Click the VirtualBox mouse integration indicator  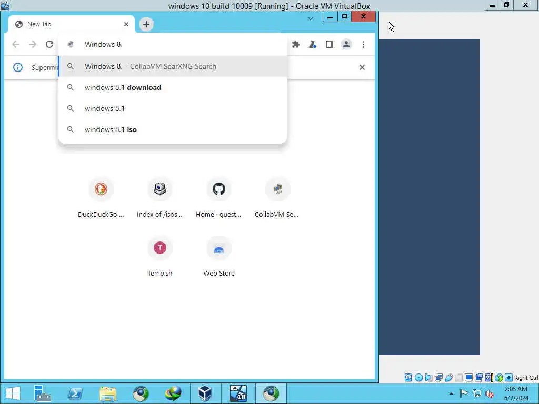click(499, 378)
